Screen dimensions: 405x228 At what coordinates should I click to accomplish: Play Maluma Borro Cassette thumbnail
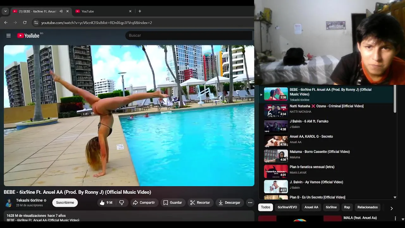click(x=276, y=156)
